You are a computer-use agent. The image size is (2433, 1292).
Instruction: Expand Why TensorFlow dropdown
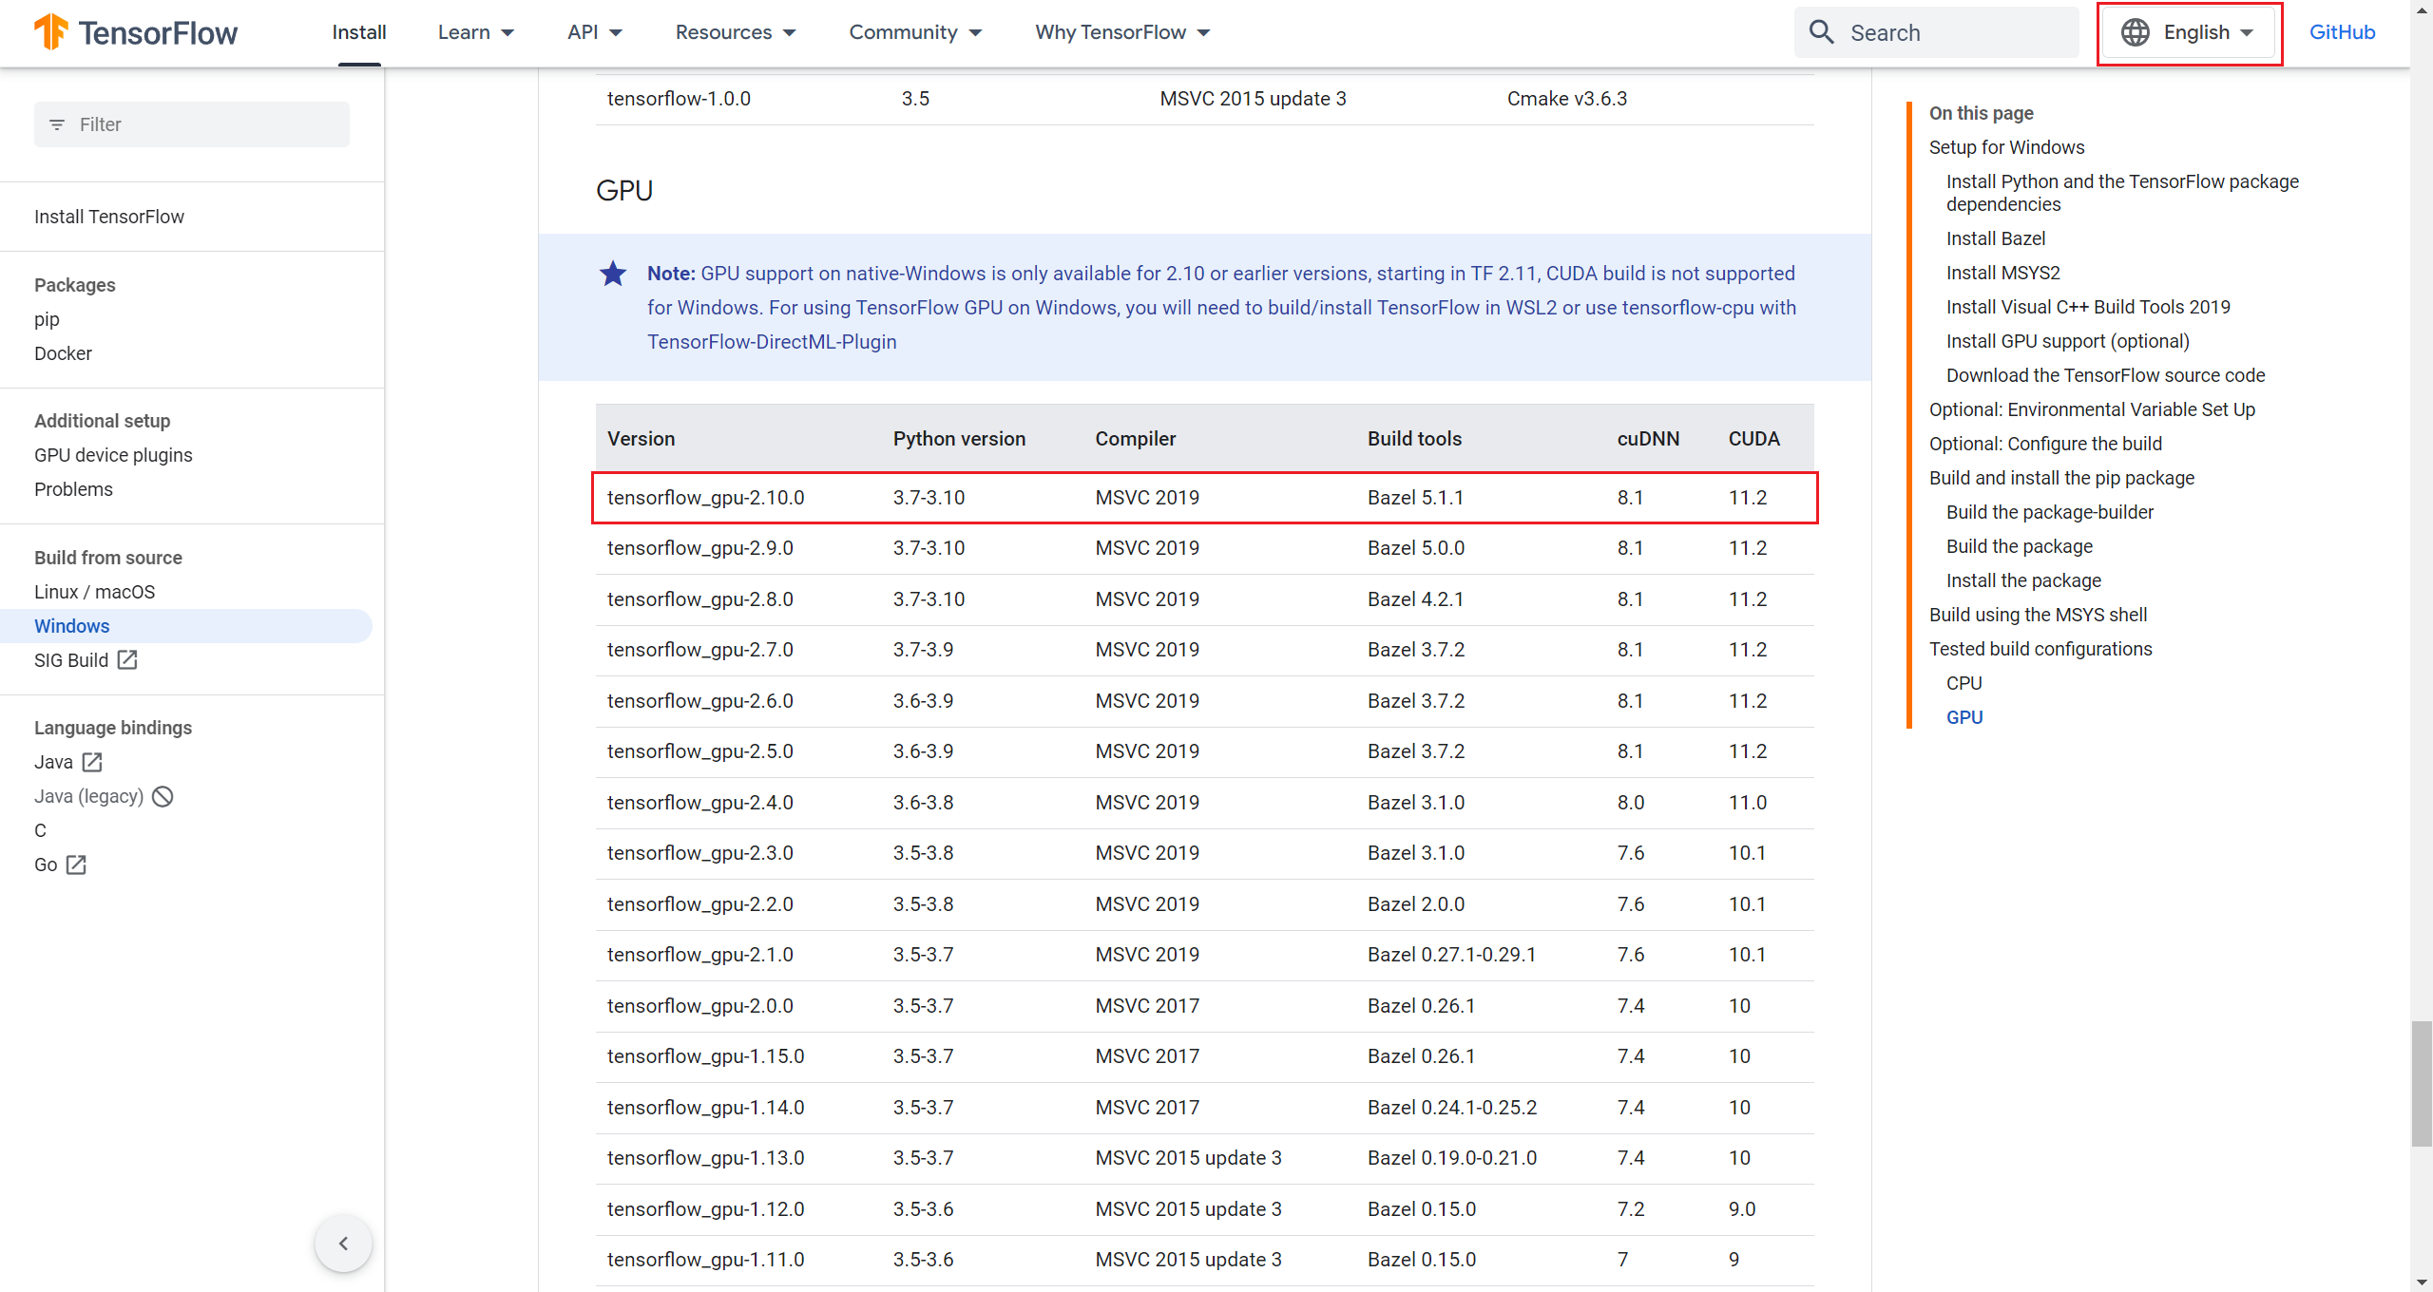click(1122, 32)
